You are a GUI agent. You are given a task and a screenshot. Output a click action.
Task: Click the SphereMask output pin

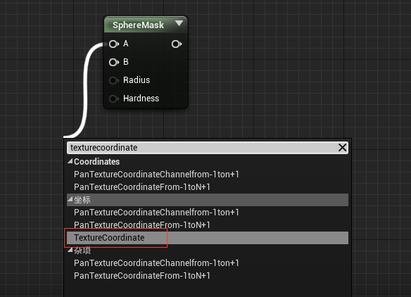177,44
